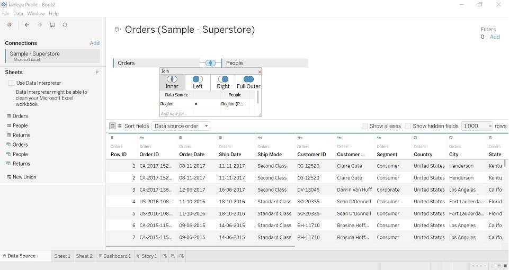Click the Ship Mode column header
Image resolution: width=509 pixels, height=270 pixels.
[x=270, y=155]
